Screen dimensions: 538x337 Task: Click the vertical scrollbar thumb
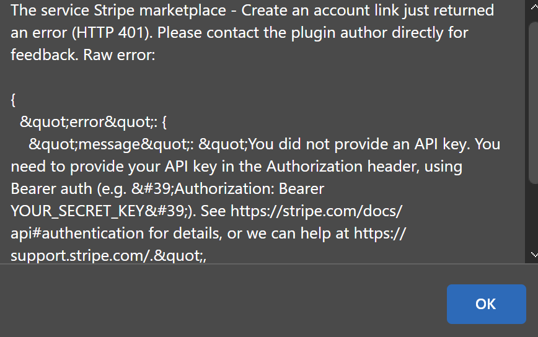(534, 103)
